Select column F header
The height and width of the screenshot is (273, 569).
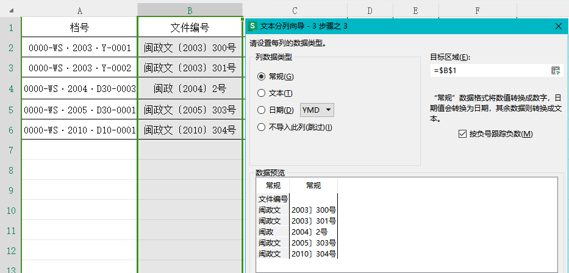(478, 10)
